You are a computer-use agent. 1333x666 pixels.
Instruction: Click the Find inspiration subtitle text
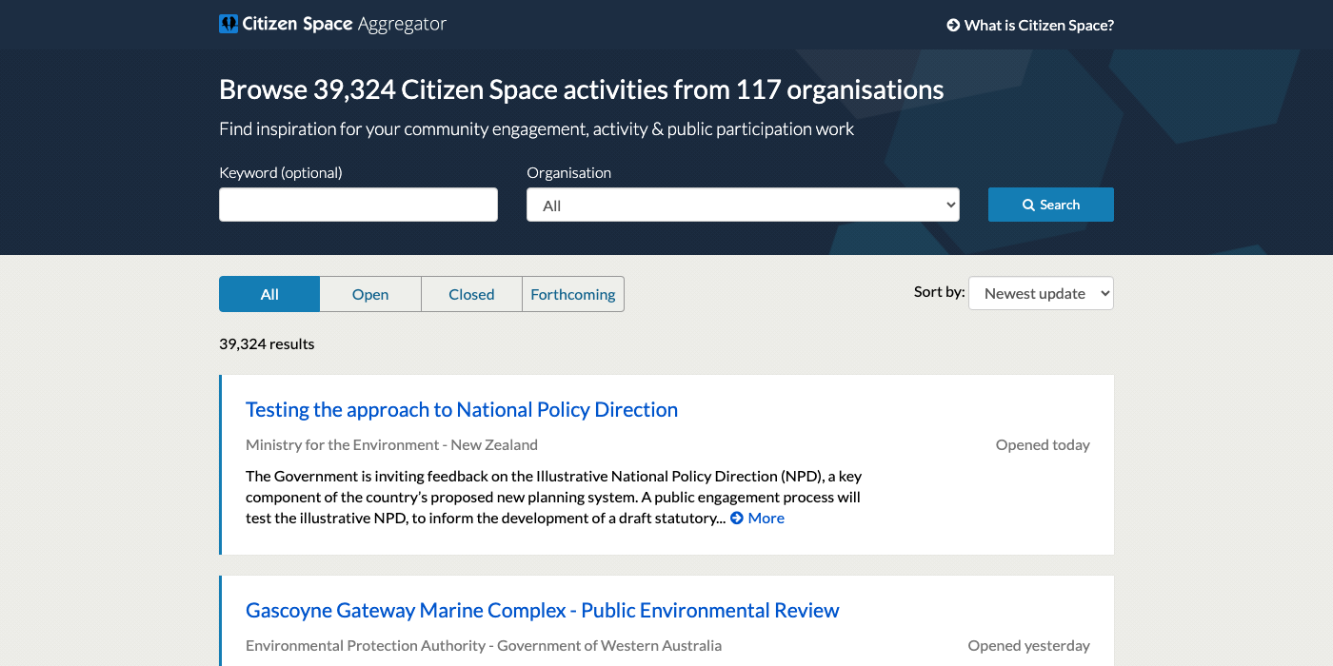[x=537, y=128]
